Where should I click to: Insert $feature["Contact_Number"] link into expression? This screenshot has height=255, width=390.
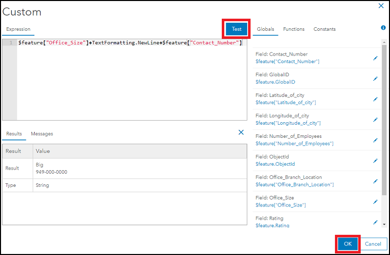[x=287, y=62]
